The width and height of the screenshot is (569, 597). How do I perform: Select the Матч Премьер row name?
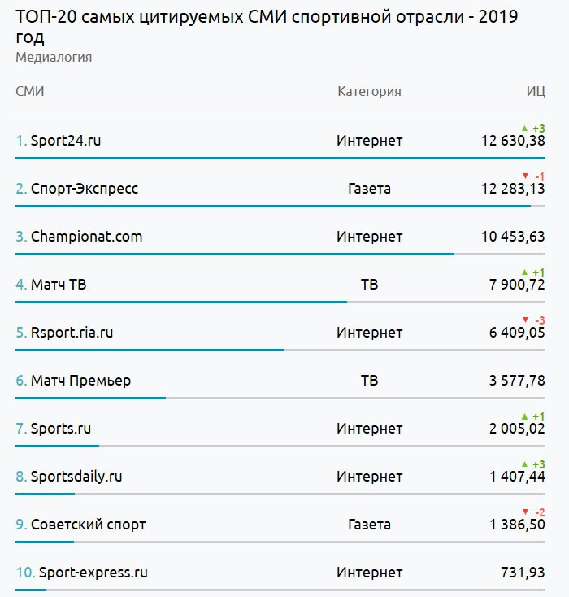[80, 381]
